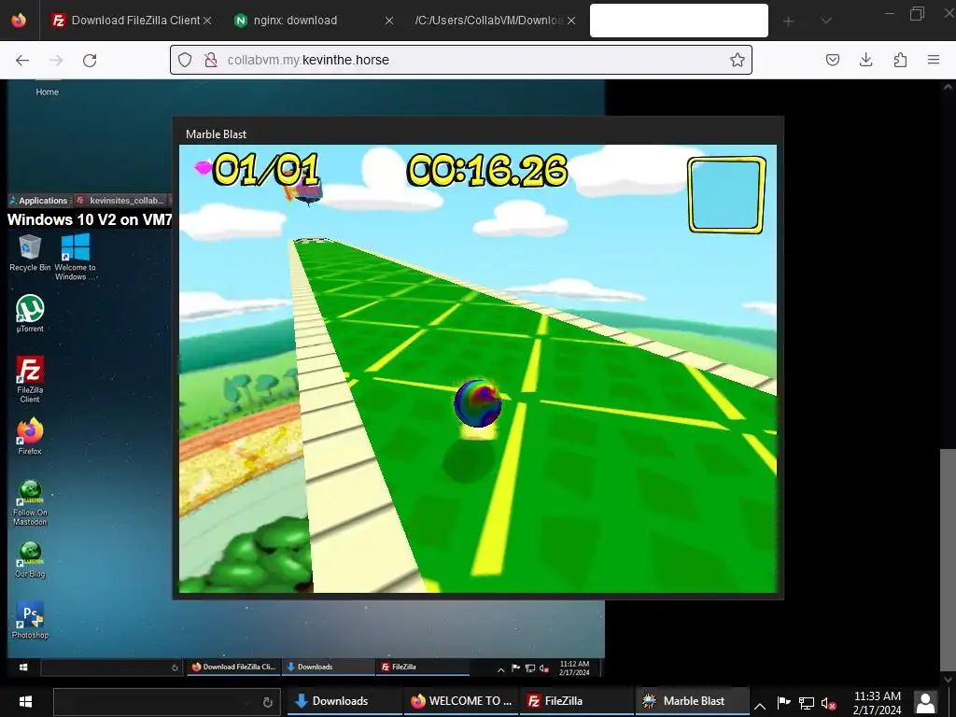Launch the Photoshop desktop shortcut
This screenshot has height=717, width=956.
(x=30, y=620)
